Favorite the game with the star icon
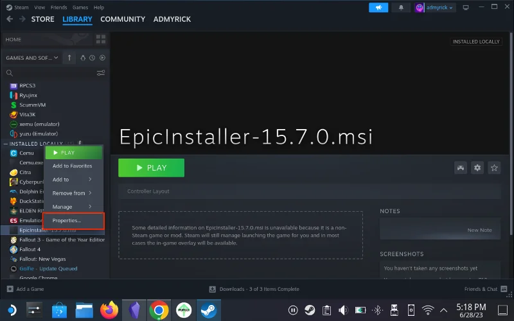 pos(494,168)
